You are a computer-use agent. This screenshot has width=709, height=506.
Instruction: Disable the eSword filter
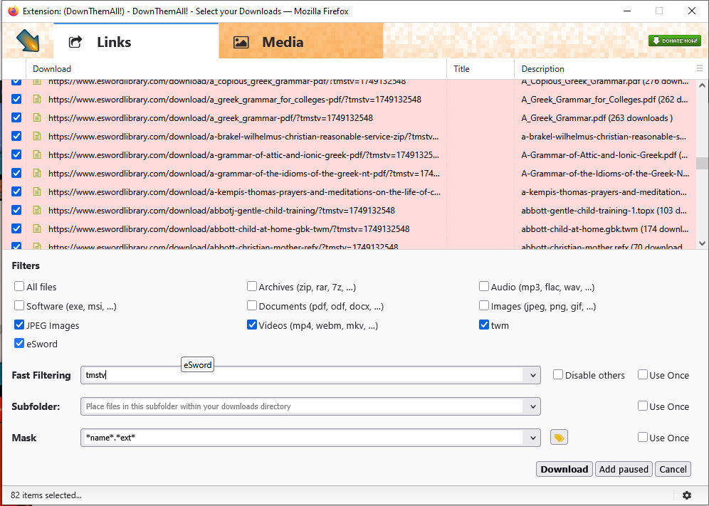point(19,343)
